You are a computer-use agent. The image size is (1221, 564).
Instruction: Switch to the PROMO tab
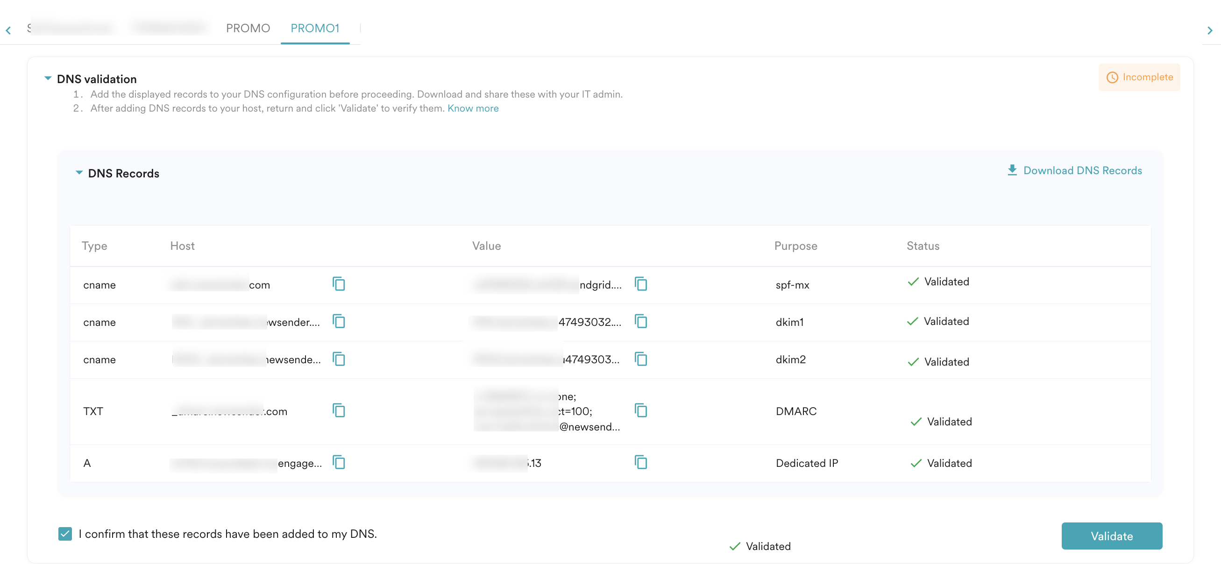[248, 28]
